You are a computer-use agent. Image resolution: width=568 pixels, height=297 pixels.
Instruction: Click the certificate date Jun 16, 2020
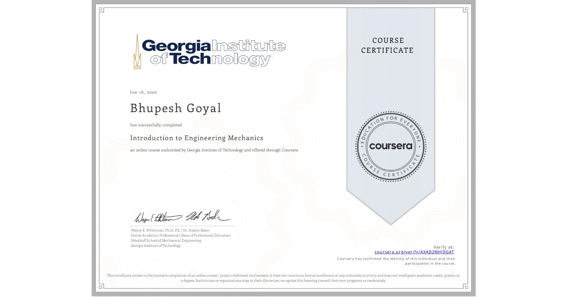(x=143, y=92)
